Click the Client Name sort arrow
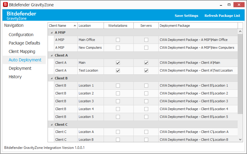247x154 pixels. click(75, 26)
